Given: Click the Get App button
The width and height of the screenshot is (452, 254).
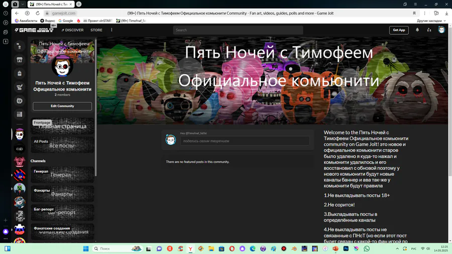Looking at the screenshot, I should (x=399, y=30).
